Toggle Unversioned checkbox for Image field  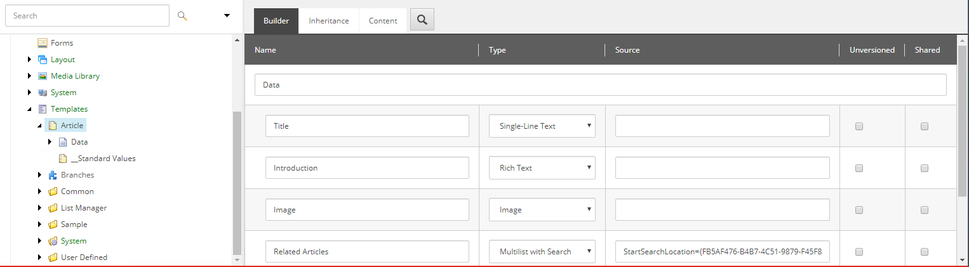pyautogui.click(x=859, y=210)
